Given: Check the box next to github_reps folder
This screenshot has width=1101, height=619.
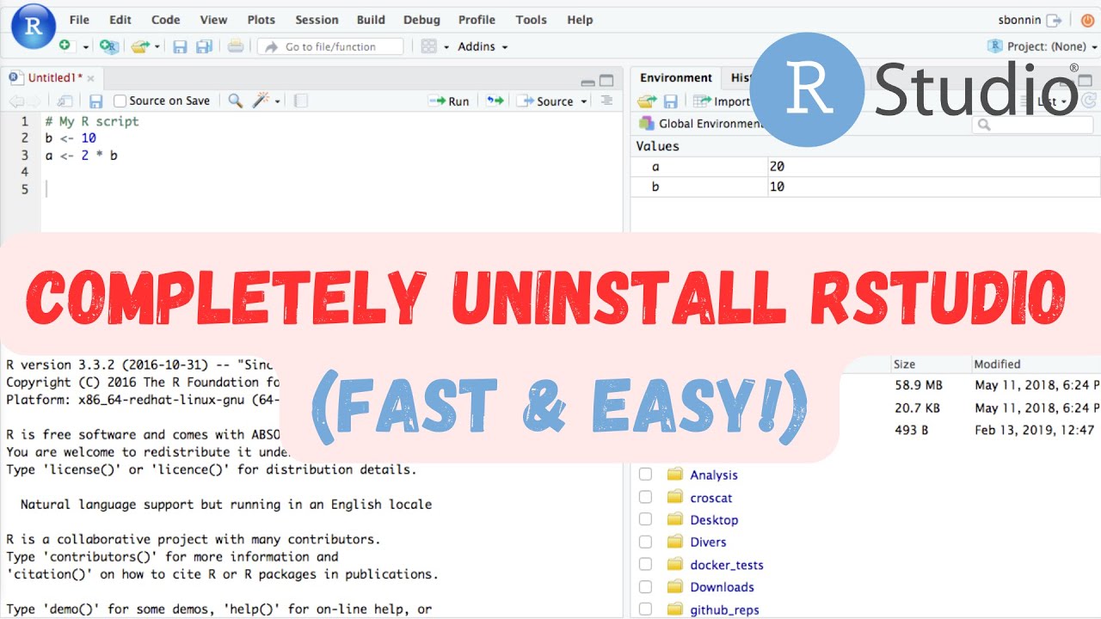Looking at the screenshot, I should (x=646, y=609).
